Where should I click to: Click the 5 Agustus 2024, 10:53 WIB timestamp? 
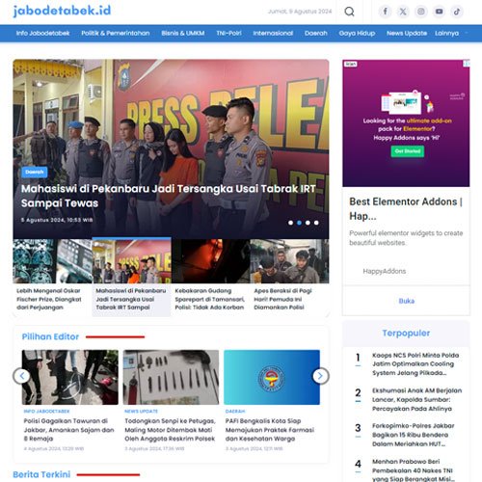[x=57, y=220]
